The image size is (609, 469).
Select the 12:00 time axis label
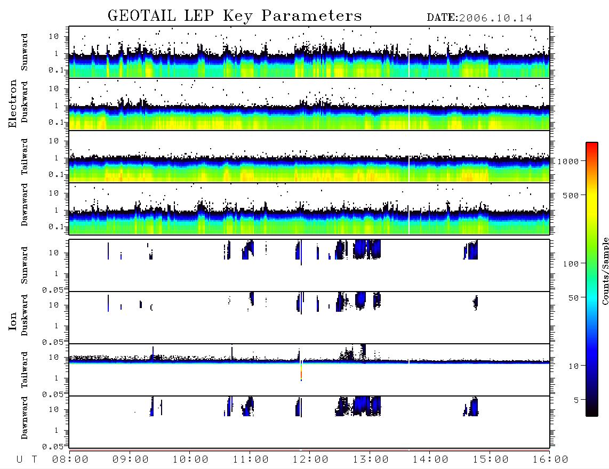point(310,459)
